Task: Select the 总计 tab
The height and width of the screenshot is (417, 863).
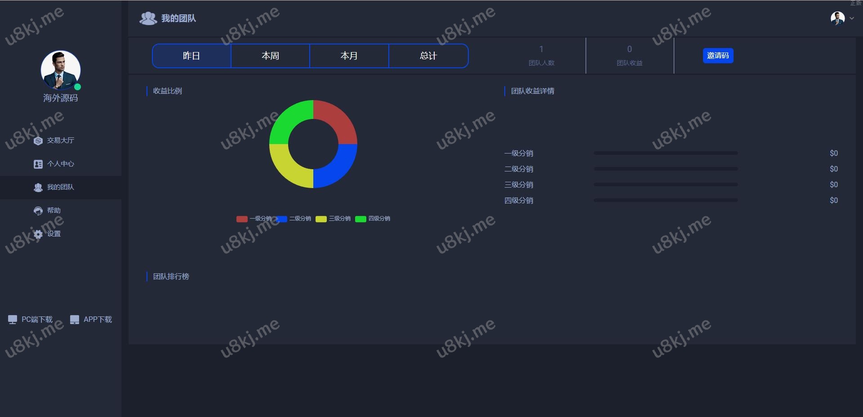Action: (x=428, y=56)
